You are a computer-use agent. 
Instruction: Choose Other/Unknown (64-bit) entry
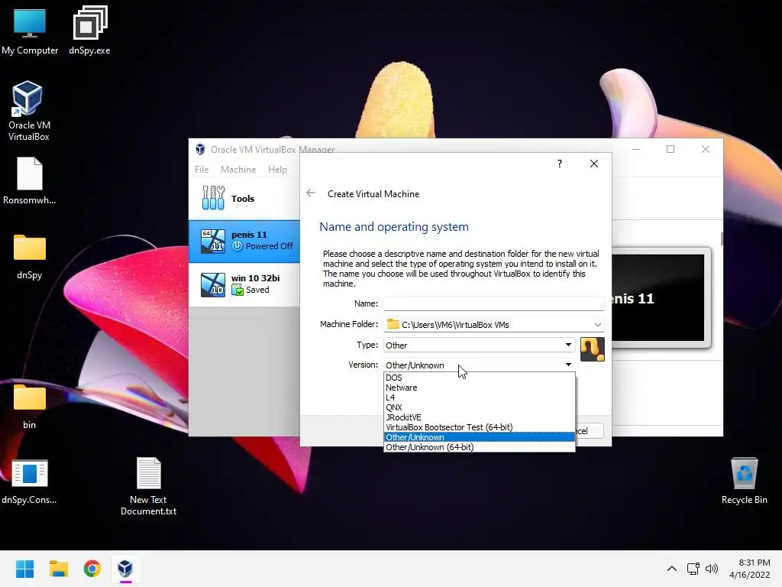(x=480, y=447)
